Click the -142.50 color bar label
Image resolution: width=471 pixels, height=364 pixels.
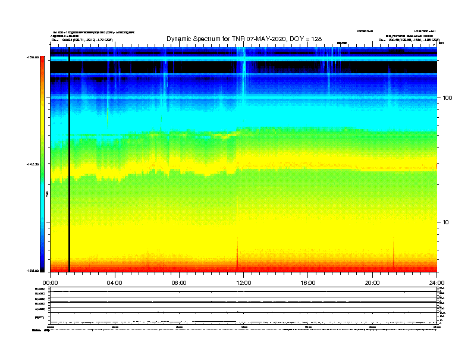[x=33, y=164]
